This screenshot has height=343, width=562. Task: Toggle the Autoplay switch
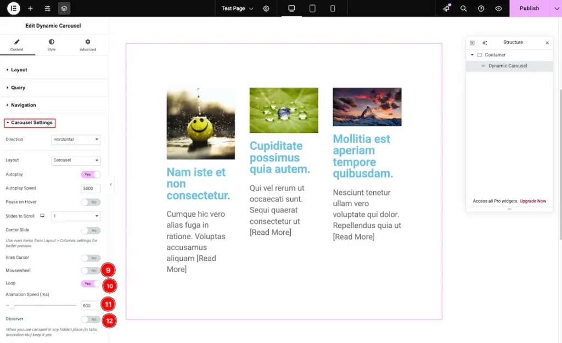91,175
